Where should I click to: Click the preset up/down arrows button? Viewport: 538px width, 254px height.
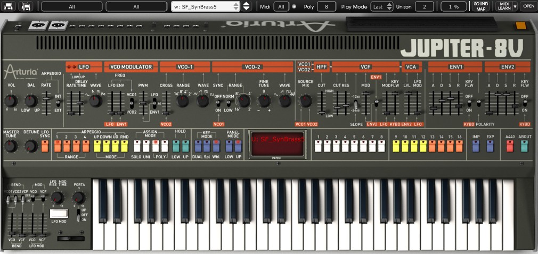246,6
